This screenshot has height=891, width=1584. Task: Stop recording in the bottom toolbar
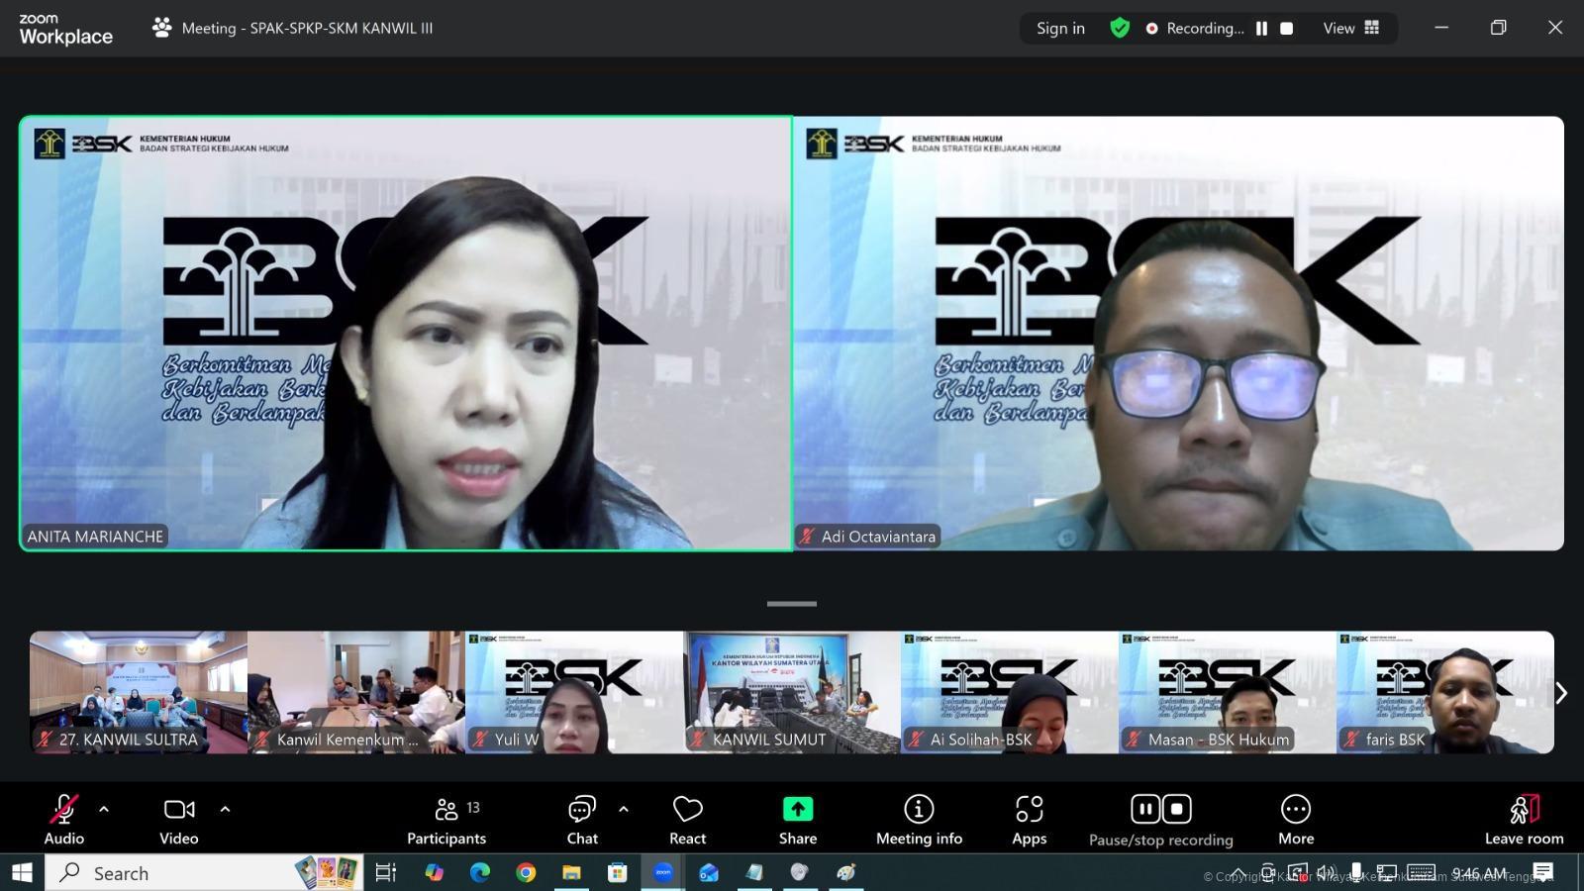(1176, 809)
